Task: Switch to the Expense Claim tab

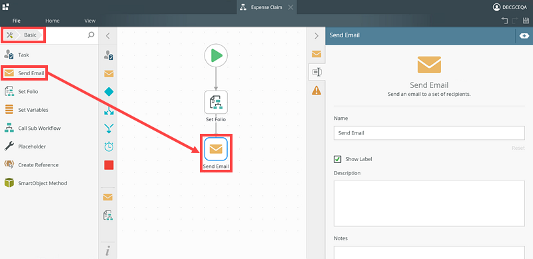Action: [x=266, y=7]
